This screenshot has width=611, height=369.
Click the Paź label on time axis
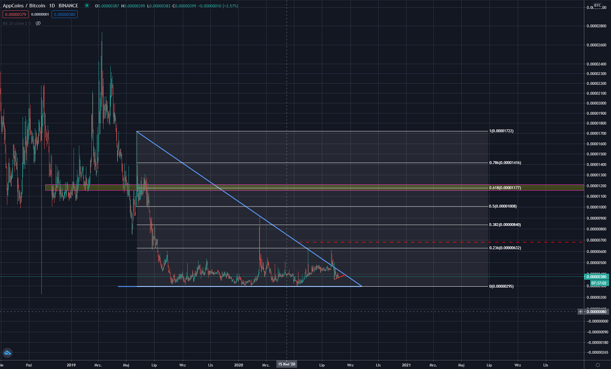point(28,364)
